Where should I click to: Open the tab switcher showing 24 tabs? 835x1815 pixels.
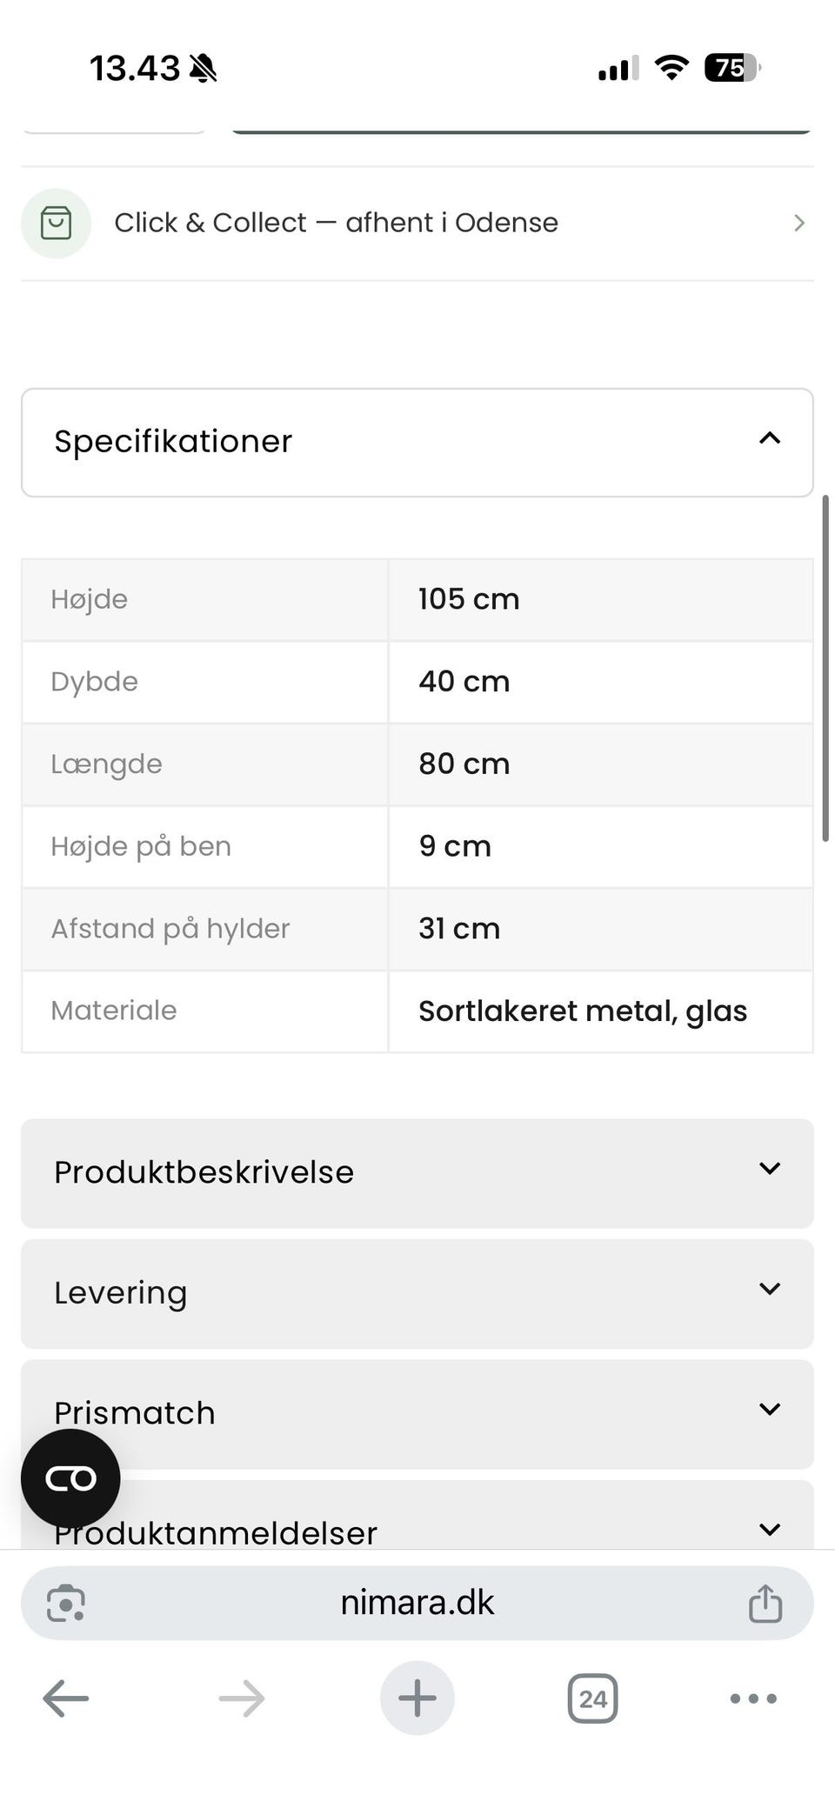[x=593, y=1698]
